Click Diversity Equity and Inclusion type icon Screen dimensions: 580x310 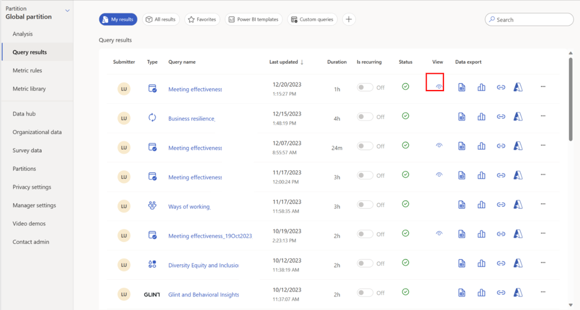(152, 264)
